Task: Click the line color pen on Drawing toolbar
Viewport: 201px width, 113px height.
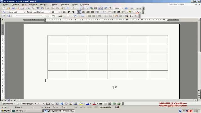Action: [88, 104]
